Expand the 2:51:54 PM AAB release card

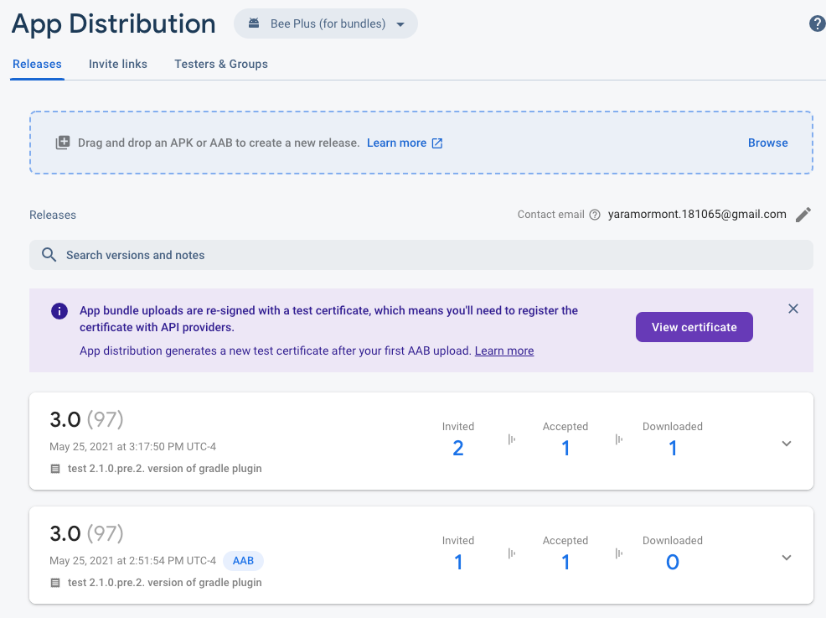(786, 558)
